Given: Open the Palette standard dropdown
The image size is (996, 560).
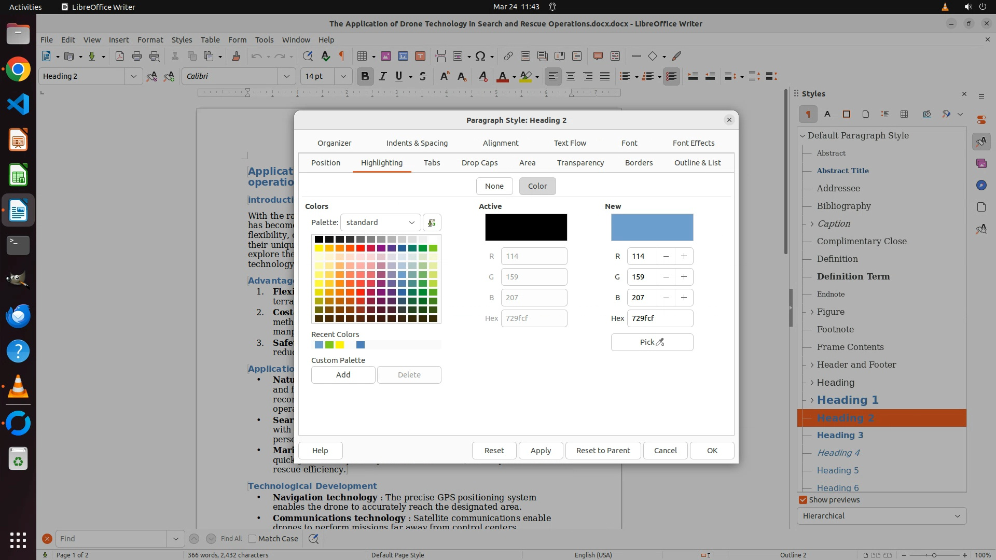Looking at the screenshot, I should 380,222.
